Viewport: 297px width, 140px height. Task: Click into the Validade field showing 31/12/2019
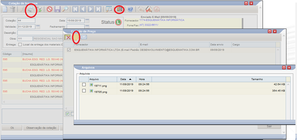[26, 27]
